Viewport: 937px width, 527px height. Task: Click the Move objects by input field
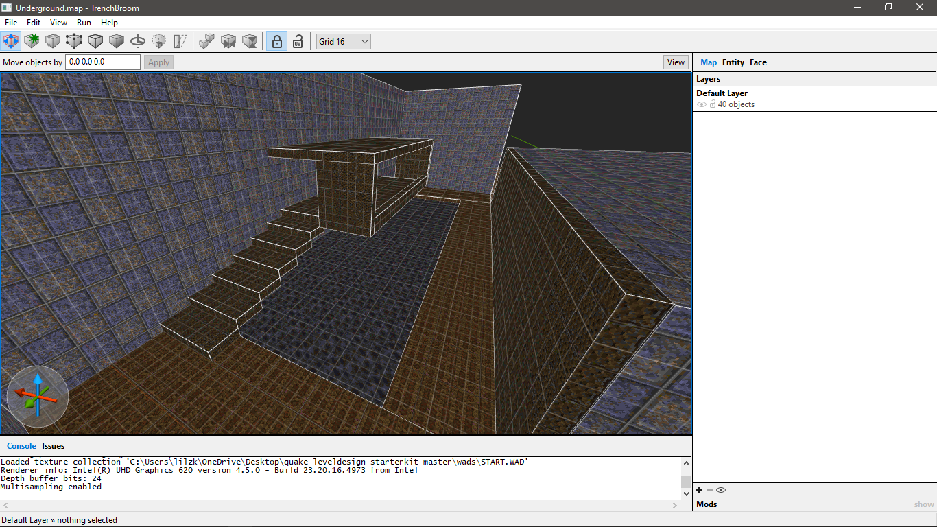point(103,62)
